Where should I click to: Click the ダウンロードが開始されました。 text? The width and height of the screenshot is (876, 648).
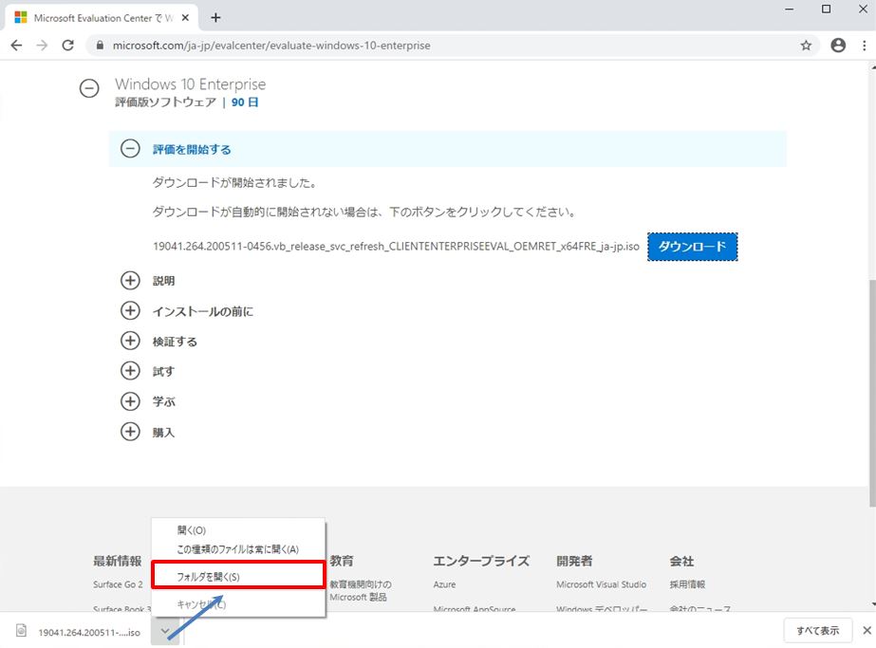(235, 183)
